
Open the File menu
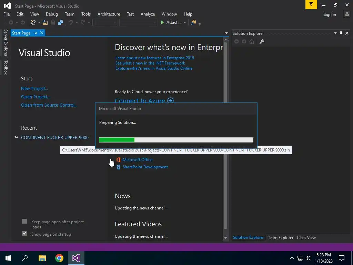tap(7, 14)
